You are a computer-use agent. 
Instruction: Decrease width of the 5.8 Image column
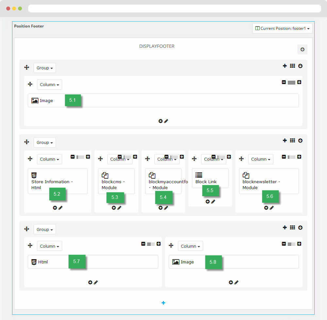pos(284,244)
